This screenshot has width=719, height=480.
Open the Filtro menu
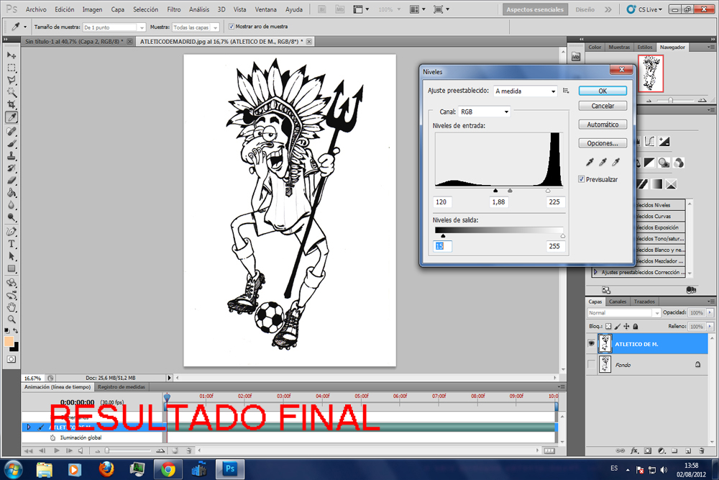(174, 9)
